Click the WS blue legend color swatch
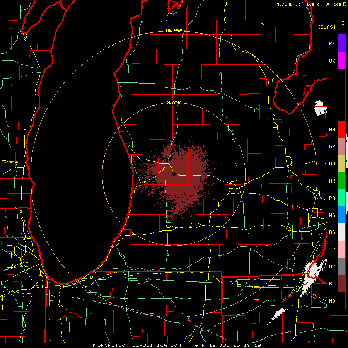348x348 pixels. click(341, 215)
